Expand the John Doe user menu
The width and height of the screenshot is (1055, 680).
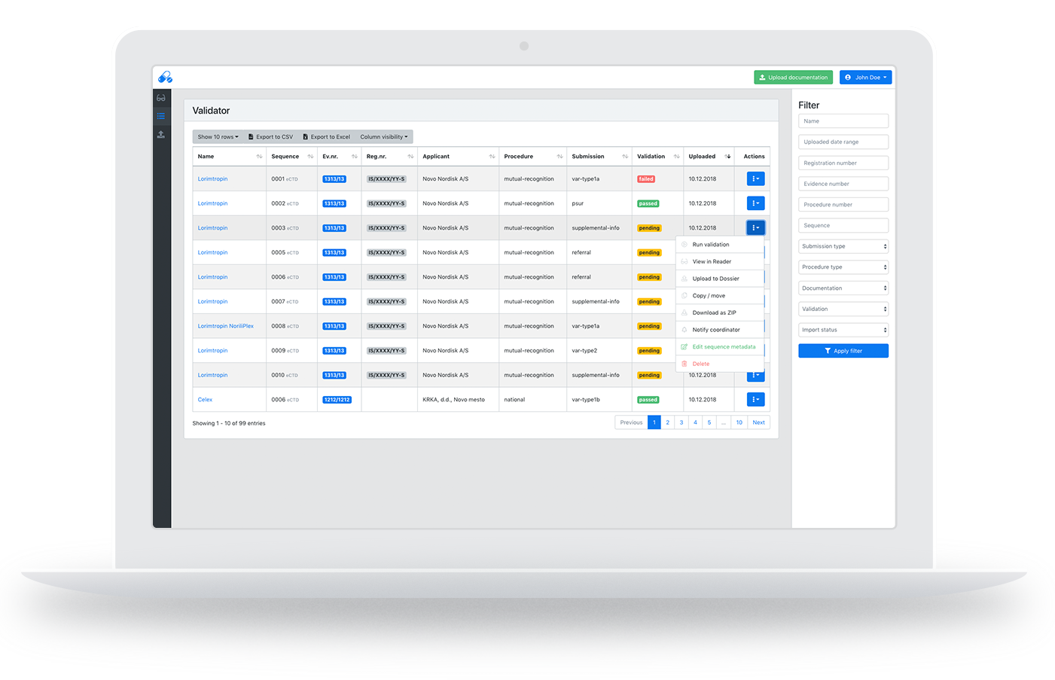click(x=866, y=78)
